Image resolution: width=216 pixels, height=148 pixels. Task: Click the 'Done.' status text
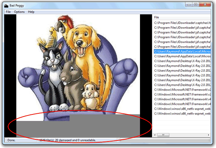[x=11, y=140]
